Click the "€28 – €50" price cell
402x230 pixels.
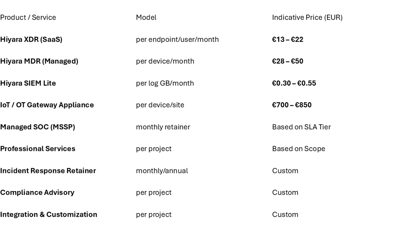click(x=288, y=61)
